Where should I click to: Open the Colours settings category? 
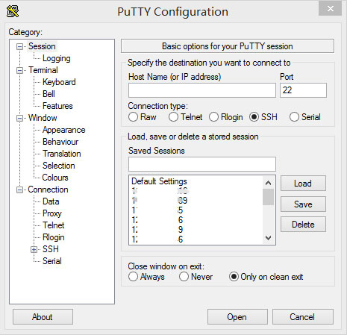tap(55, 178)
